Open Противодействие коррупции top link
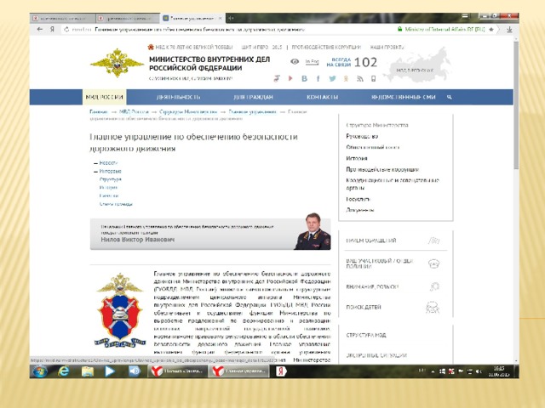 coord(326,48)
